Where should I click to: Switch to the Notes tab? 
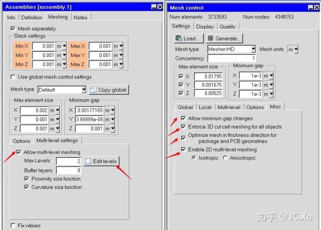click(x=80, y=17)
